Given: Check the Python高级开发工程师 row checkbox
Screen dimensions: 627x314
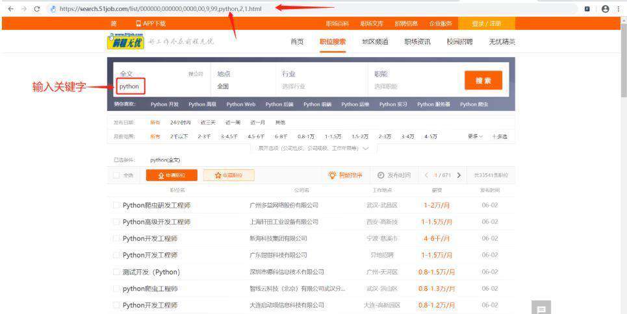Looking at the screenshot, I should point(116,222).
